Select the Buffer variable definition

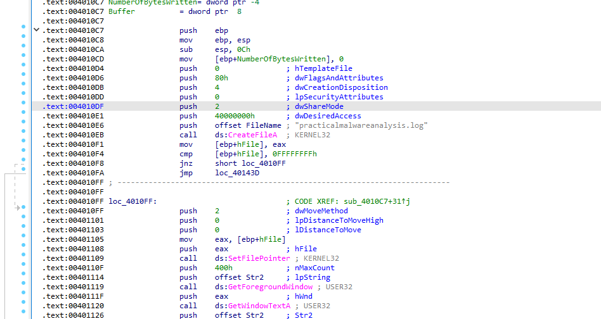[x=122, y=11]
